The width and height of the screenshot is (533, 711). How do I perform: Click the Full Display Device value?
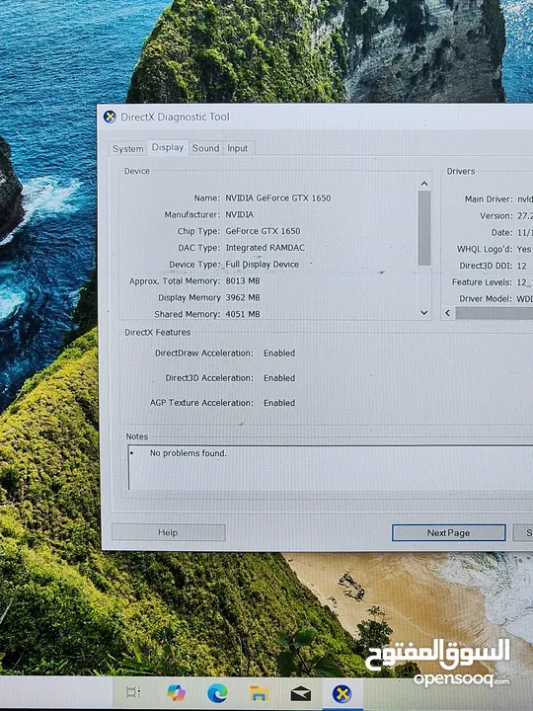[x=263, y=265]
